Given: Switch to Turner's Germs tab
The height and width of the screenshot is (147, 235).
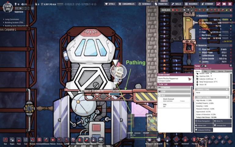Looking at the screenshot, I should point(221,71).
